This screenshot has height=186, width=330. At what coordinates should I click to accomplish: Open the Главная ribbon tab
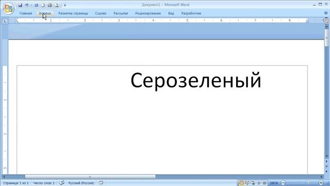coord(26,13)
